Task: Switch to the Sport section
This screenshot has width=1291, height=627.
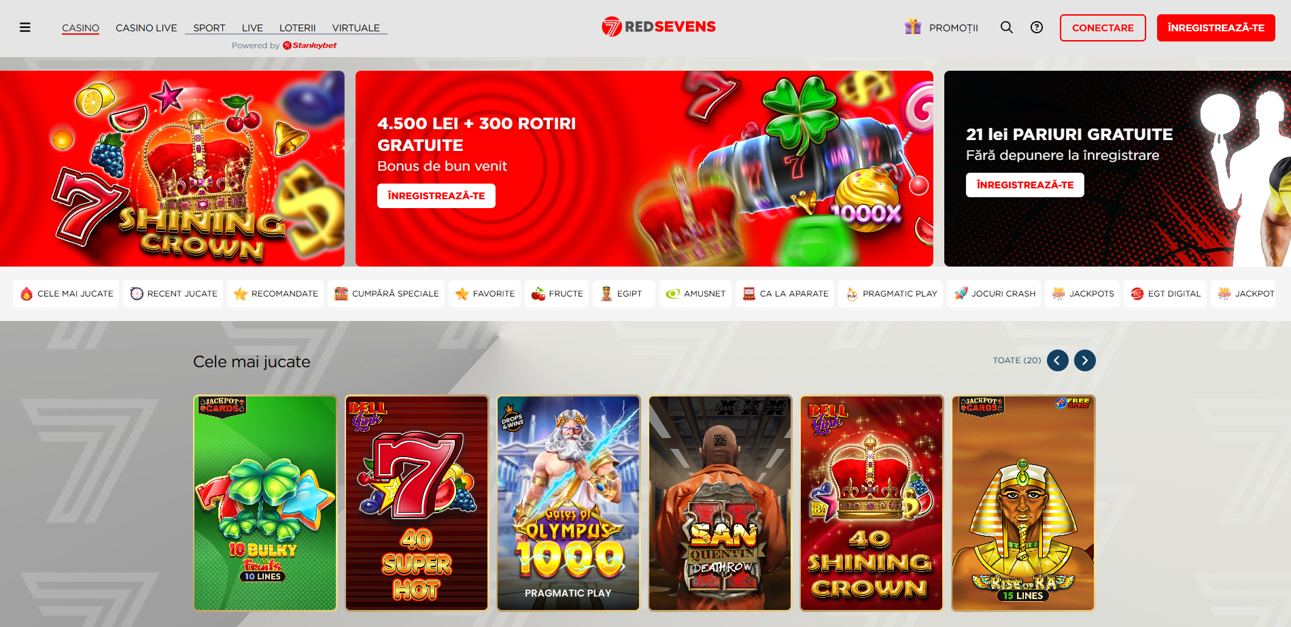Action: click(209, 28)
